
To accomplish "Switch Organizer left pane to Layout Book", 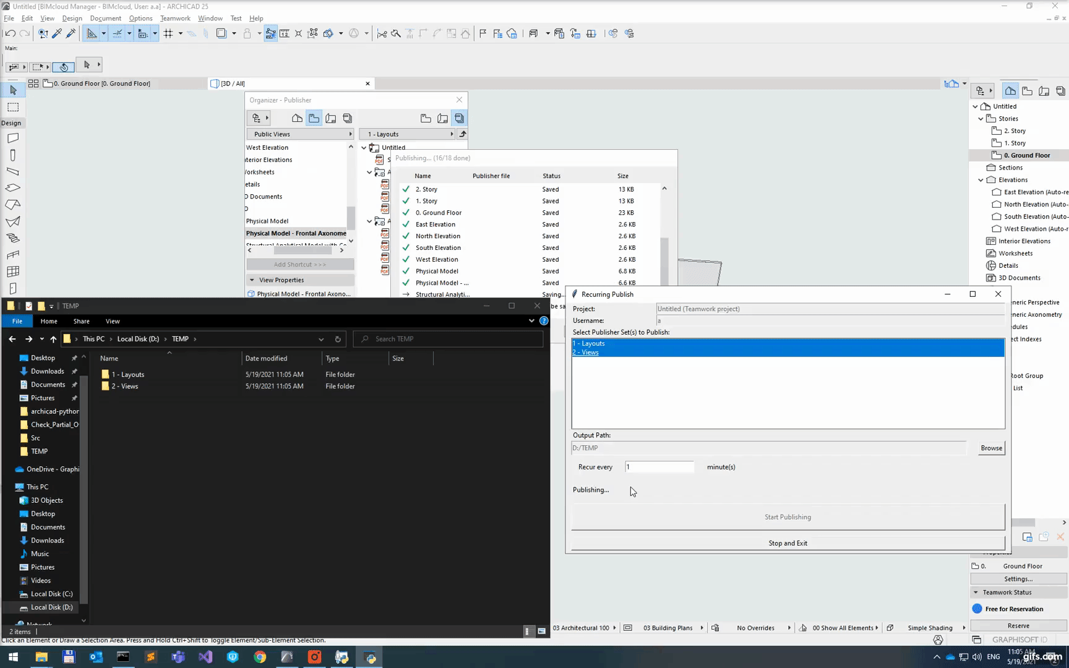I will (x=331, y=118).
